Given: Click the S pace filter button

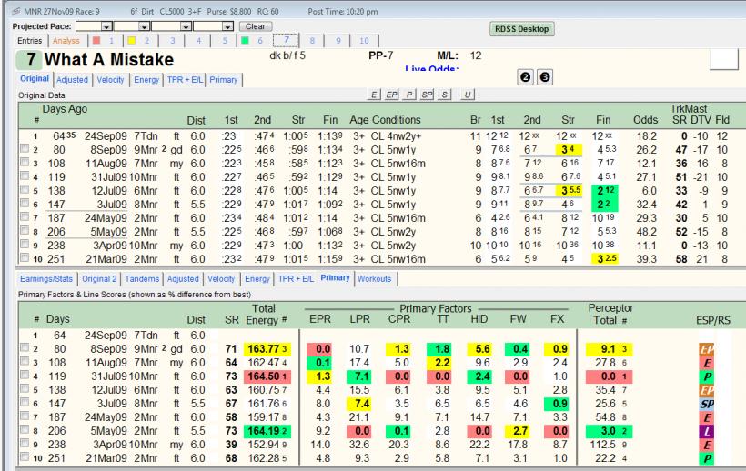Looking at the screenshot, I should coord(444,95).
